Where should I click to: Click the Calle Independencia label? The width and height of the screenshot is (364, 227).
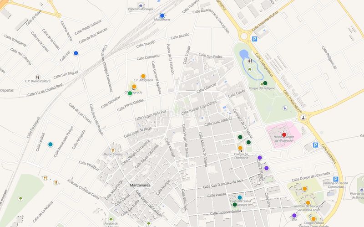click(x=225, y=212)
